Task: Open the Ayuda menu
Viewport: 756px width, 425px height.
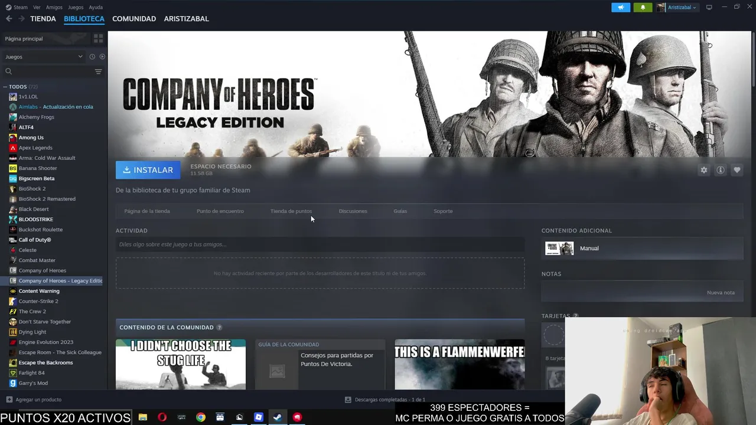Action: 96,7
